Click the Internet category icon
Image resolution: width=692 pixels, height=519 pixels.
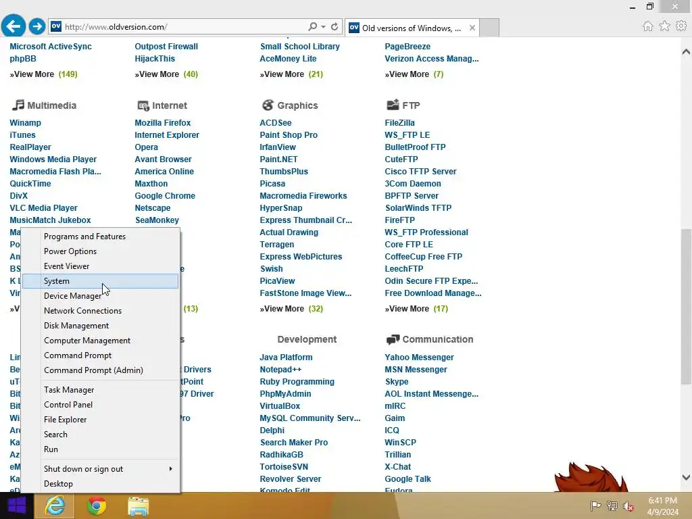pos(143,105)
